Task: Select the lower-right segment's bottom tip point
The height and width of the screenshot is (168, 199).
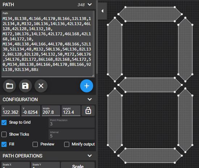Action: 185,152
